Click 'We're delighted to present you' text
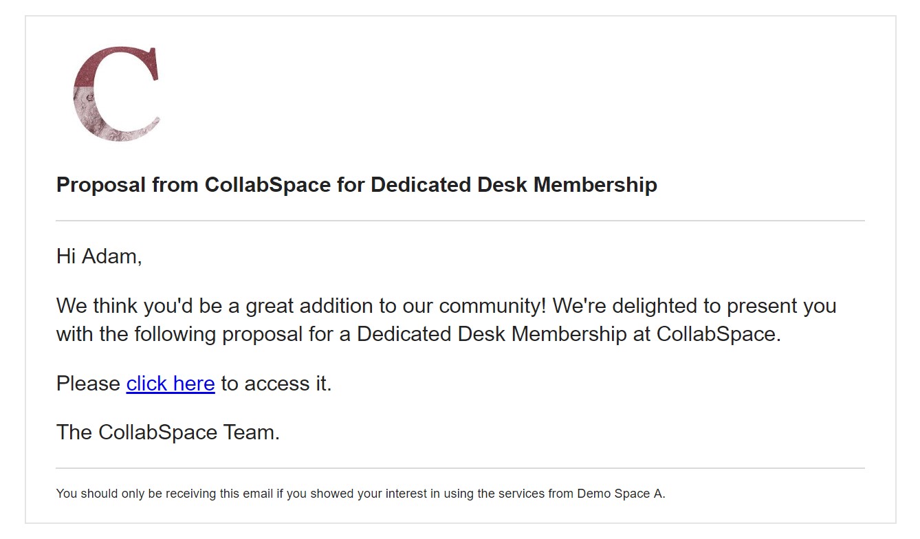Image resolution: width=920 pixels, height=539 pixels. [x=694, y=305]
